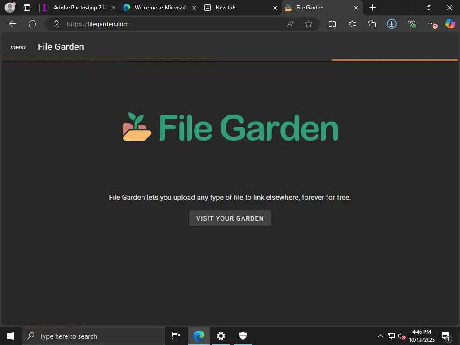
Task: Open the File Garden menu
Action: click(18, 47)
